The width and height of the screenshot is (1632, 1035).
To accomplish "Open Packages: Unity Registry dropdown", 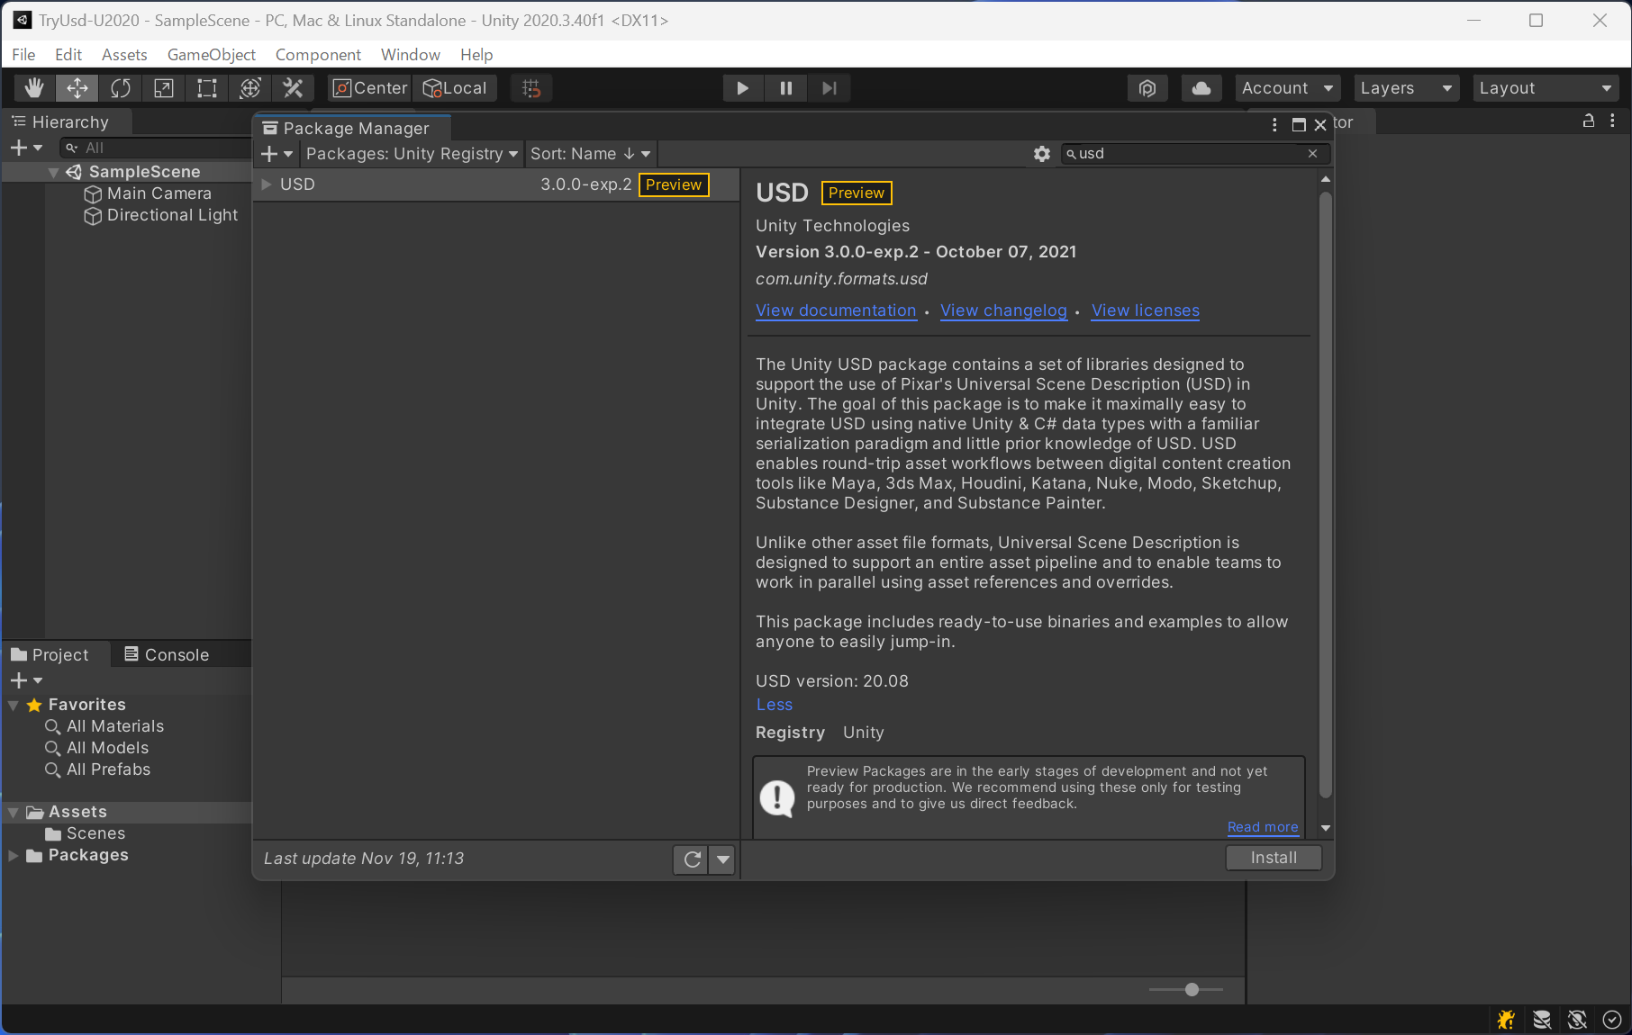I will click(x=412, y=154).
